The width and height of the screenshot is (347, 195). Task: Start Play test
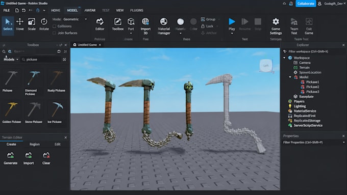coord(232,24)
